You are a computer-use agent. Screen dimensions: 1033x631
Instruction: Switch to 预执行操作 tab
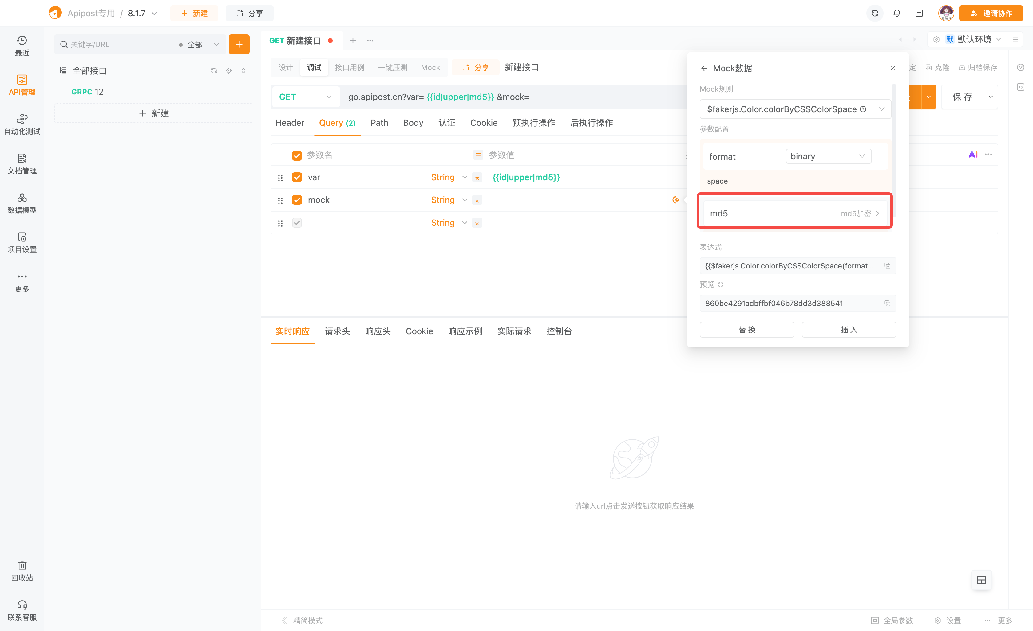pyautogui.click(x=533, y=123)
